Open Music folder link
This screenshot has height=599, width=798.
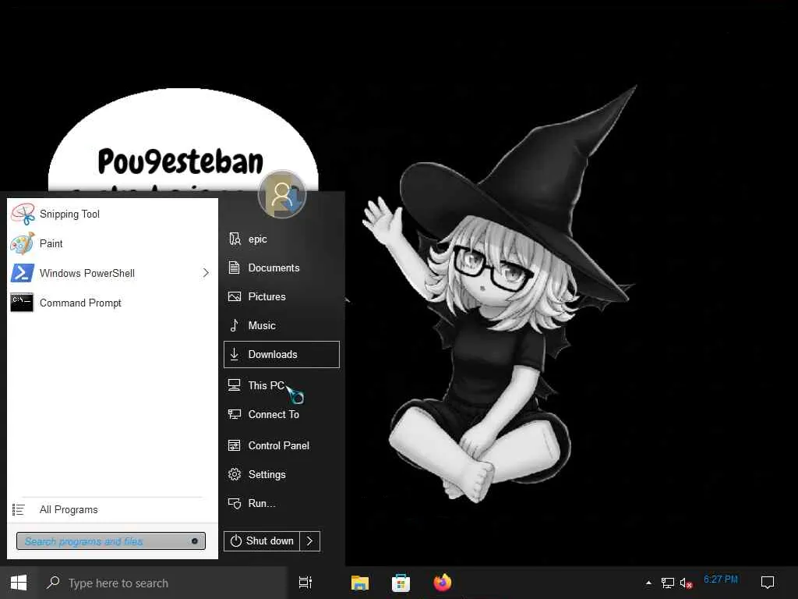pos(281,325)
